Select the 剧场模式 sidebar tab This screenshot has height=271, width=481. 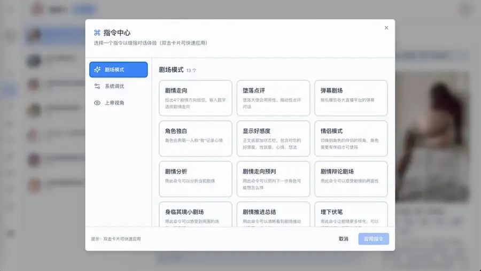[x=119, y=69]
